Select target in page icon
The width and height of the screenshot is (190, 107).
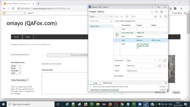(x=160, y=66)
